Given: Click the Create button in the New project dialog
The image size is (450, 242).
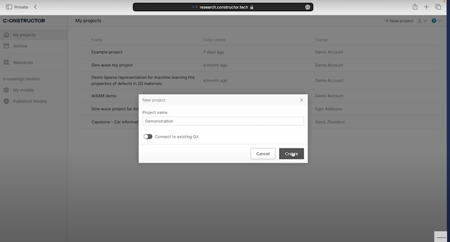Looking at the screenshot, I should point(291,154).
